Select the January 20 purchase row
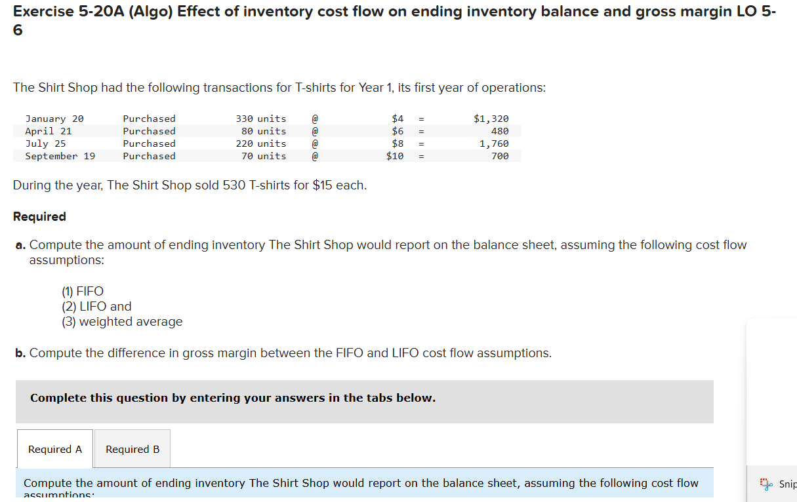797x502 pixels. pos(262,119)
